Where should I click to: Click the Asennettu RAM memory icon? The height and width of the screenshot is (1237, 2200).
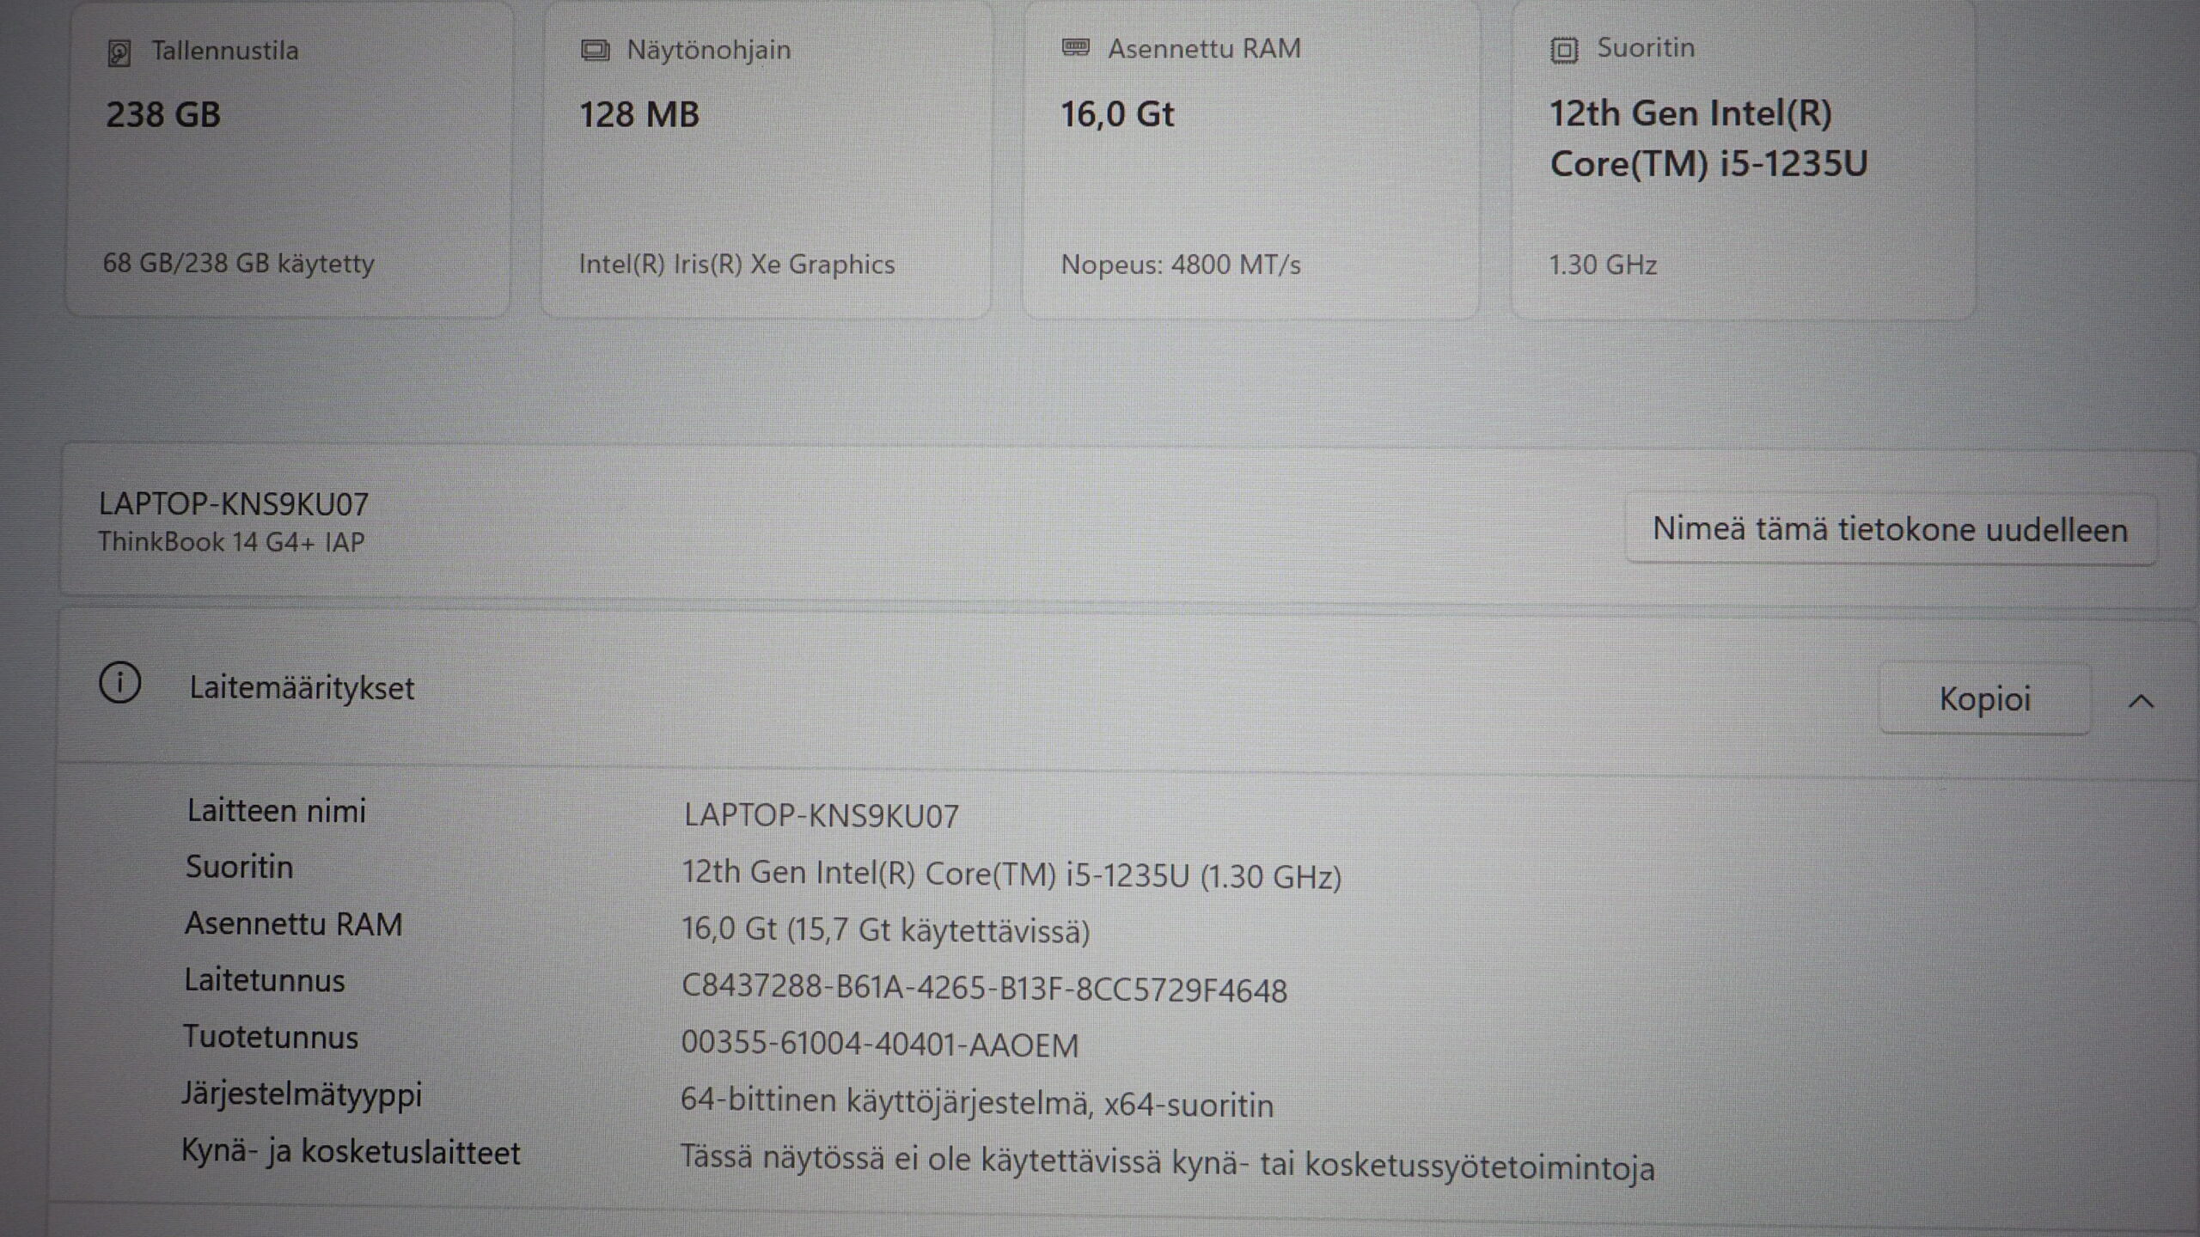click(1075, 48)
